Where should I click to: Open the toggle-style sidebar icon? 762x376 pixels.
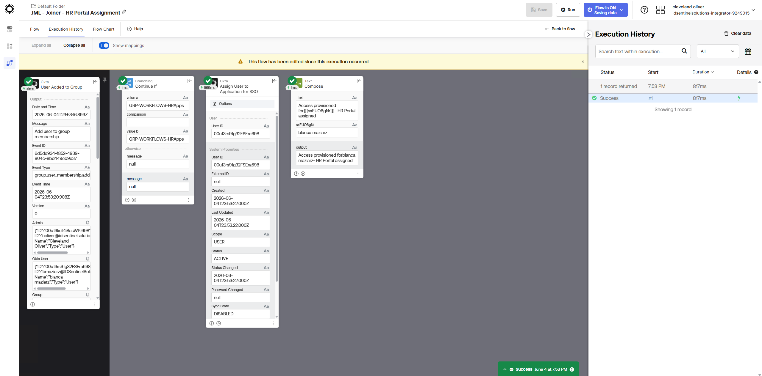click(x=10, y=29)
